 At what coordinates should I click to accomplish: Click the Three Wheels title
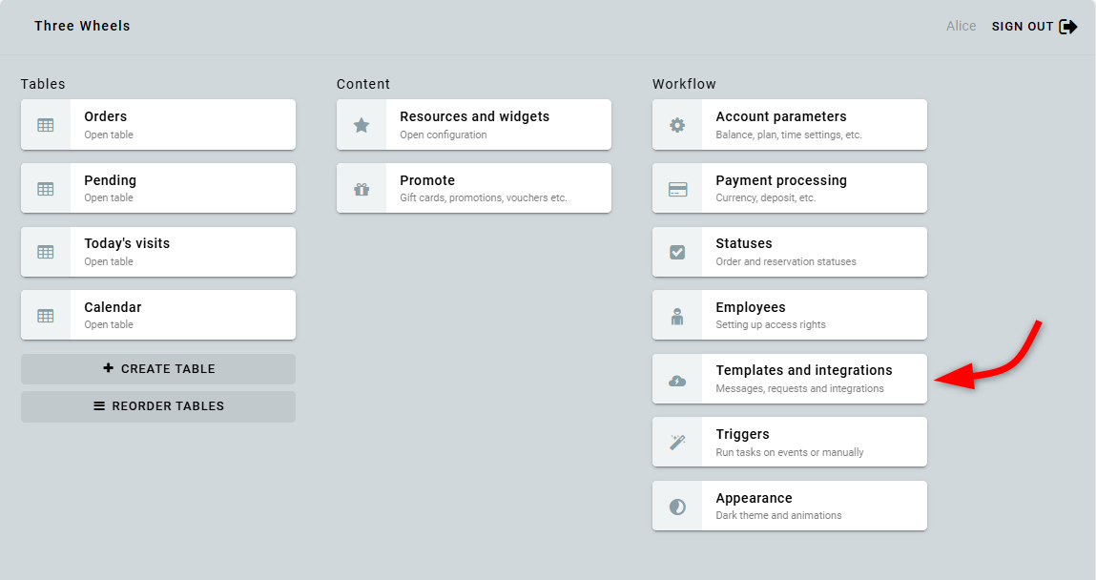[82, 26]
